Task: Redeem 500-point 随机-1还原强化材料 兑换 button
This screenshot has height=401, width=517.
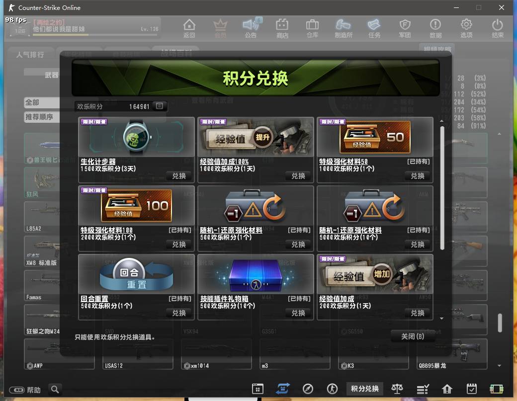Action: point(298,244)
